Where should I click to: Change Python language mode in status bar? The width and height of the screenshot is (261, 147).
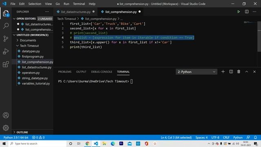coord(238,138)
